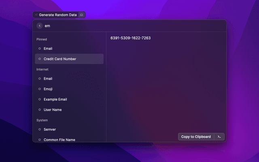Click the circle icon beside User Name
This screenshot has height=162, width=259.
tap(39, 110)
